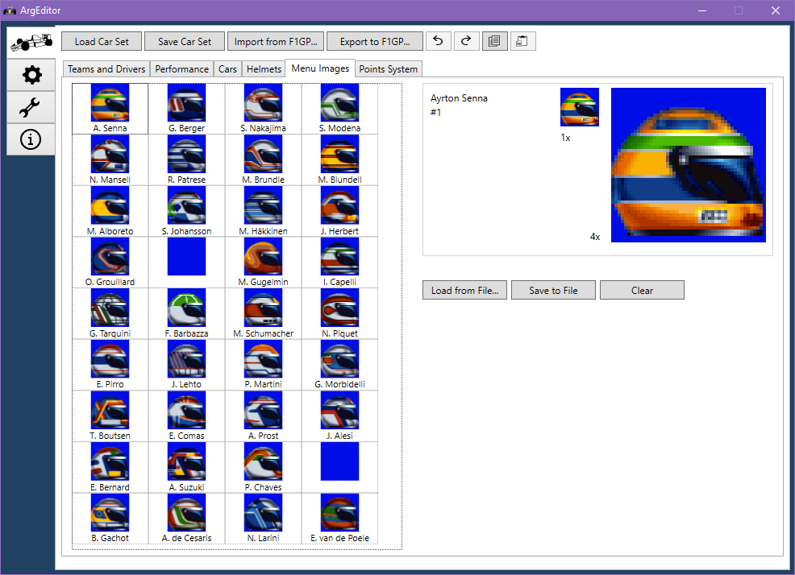The image size is (795, 575).
Task: Select S. Modena helmet image
Action: click(339, 103)
